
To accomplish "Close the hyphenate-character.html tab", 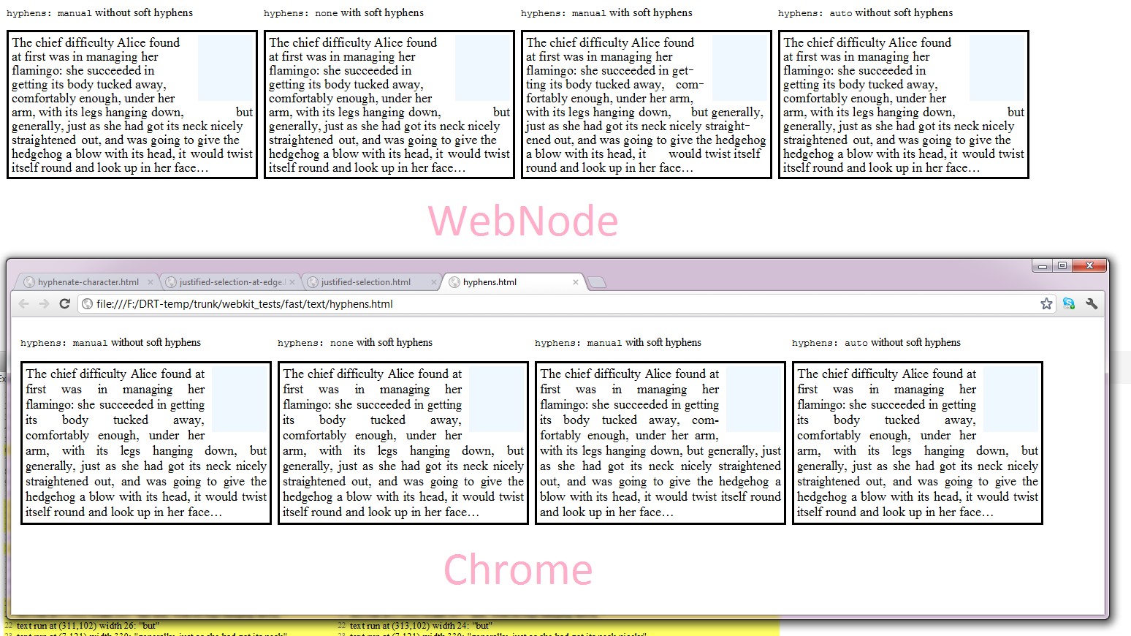I will click(151, 282).
